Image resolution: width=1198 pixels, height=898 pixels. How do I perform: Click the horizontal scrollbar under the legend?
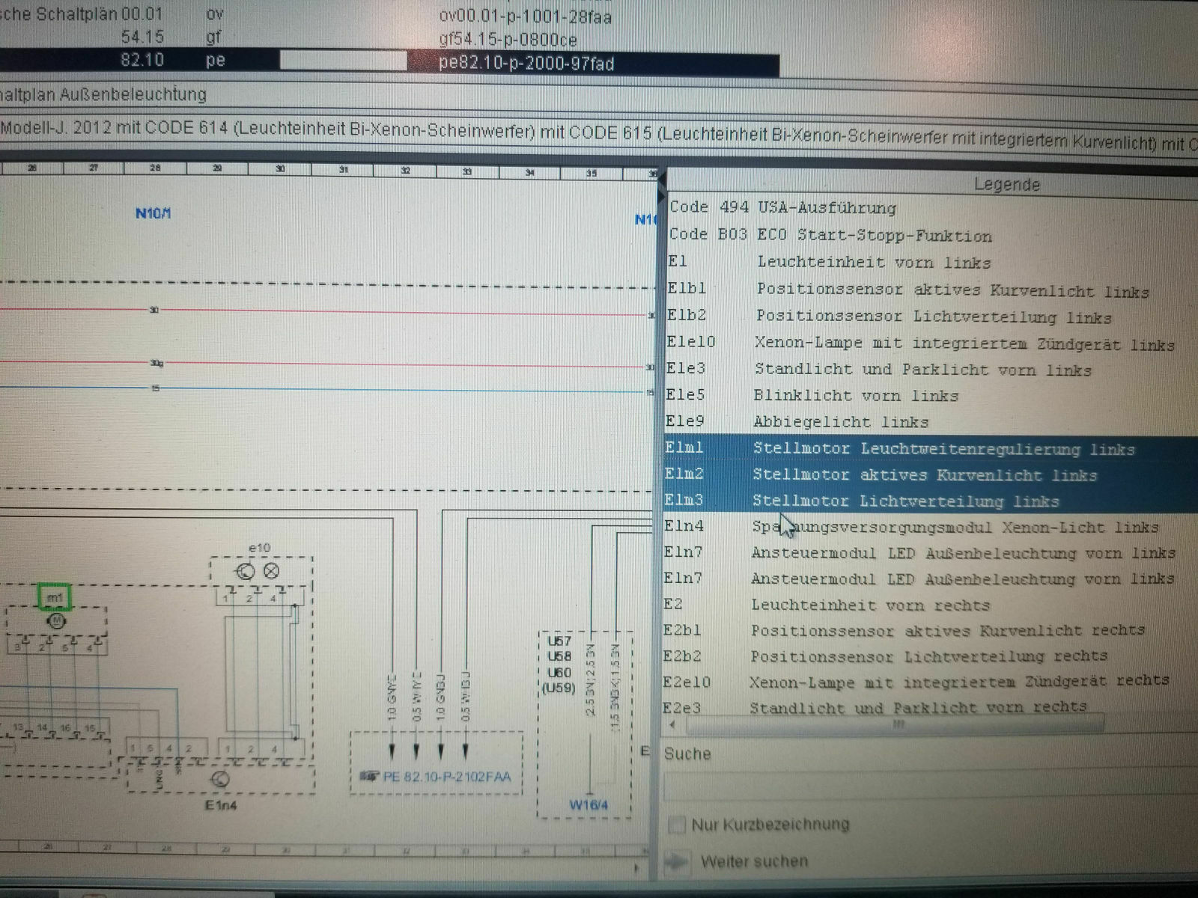[898, 725]
